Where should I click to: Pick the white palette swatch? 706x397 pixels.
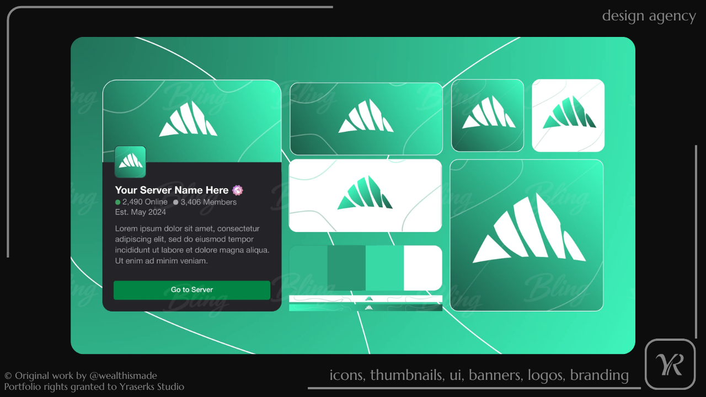tap(423, 268)
